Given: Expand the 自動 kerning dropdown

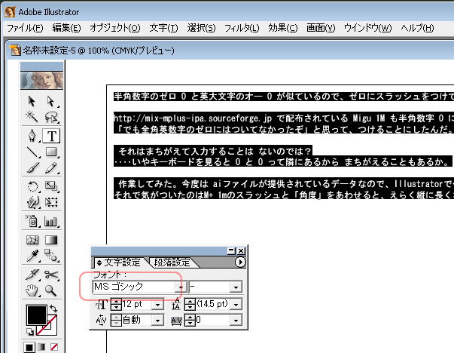Looking at the screenshot, I should point(158,321).
